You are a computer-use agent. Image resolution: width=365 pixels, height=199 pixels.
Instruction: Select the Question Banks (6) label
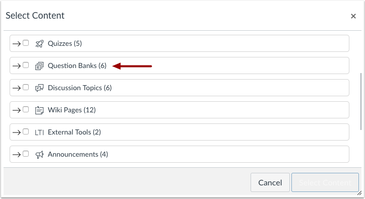point(77,66)
